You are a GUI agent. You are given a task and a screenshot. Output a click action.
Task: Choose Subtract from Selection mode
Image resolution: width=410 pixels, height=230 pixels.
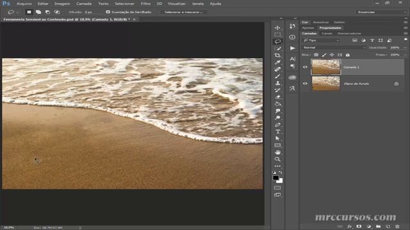47,12
